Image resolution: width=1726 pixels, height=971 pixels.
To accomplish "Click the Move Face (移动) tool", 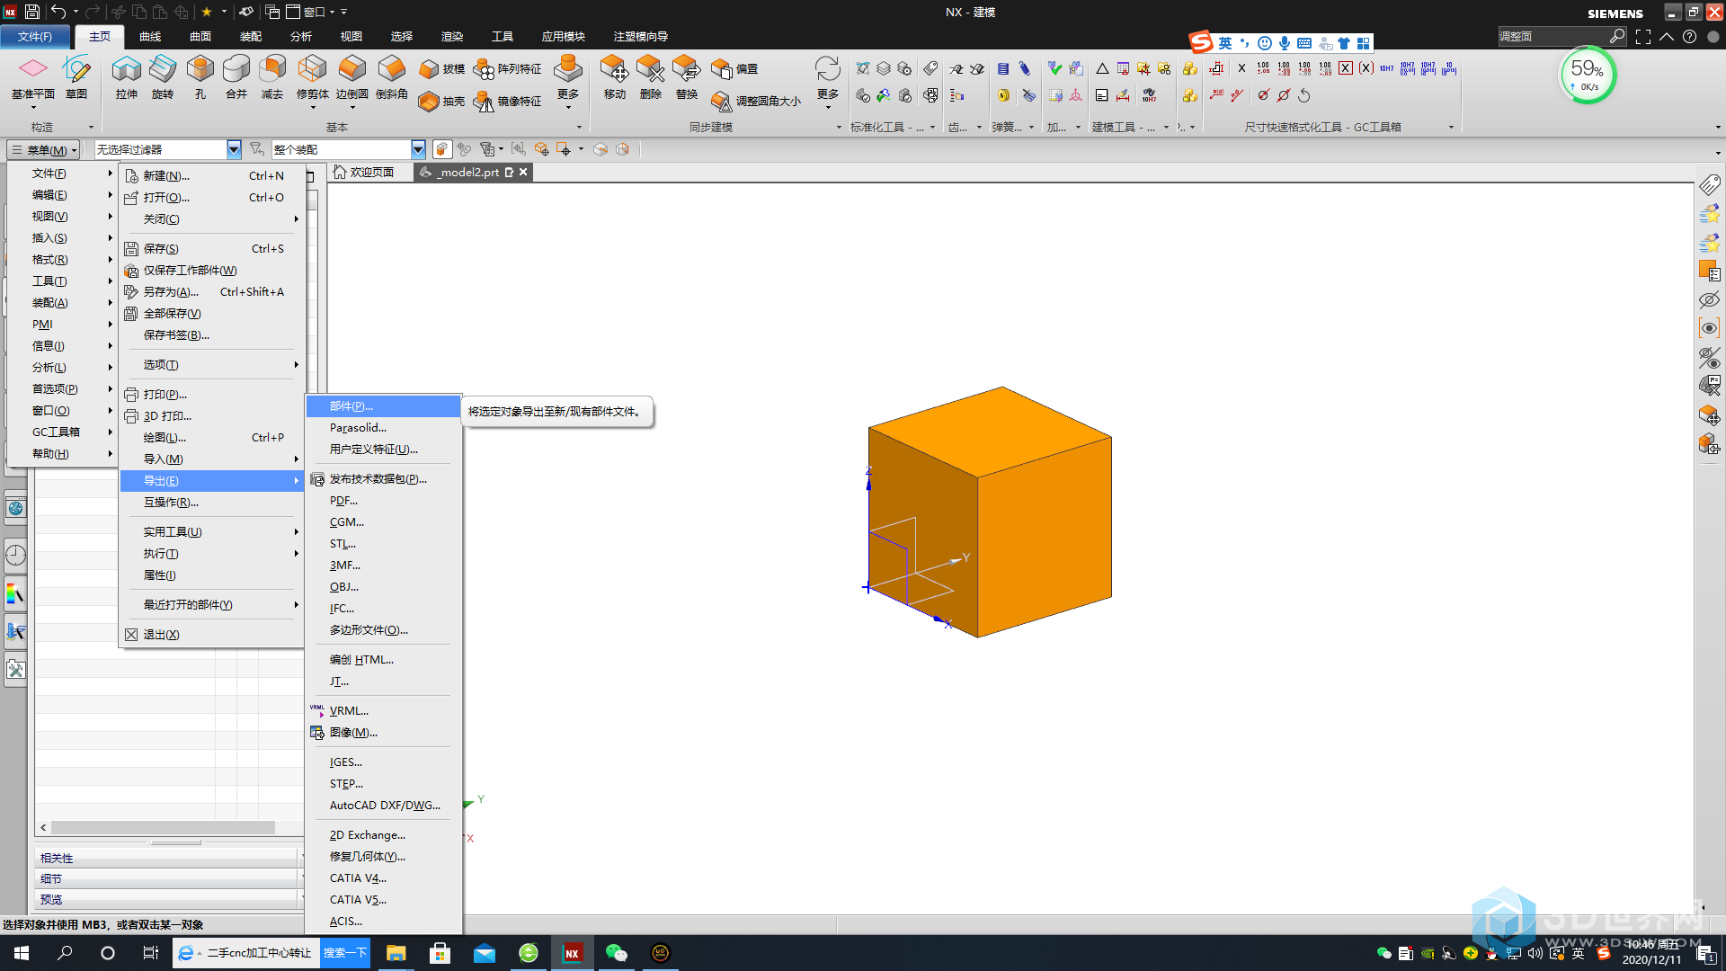I will pos(614,77).
